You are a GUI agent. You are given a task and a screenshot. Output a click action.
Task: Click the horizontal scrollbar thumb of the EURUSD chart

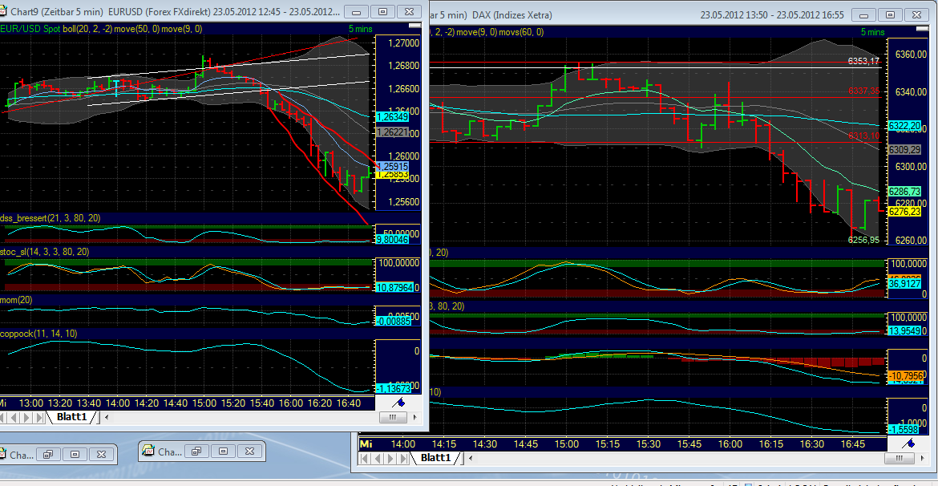[x=393, y=417]
